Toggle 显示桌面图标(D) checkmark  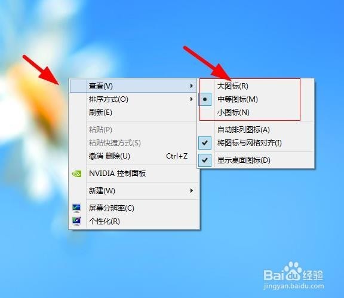pyautogui.click(x=205, y=160)
